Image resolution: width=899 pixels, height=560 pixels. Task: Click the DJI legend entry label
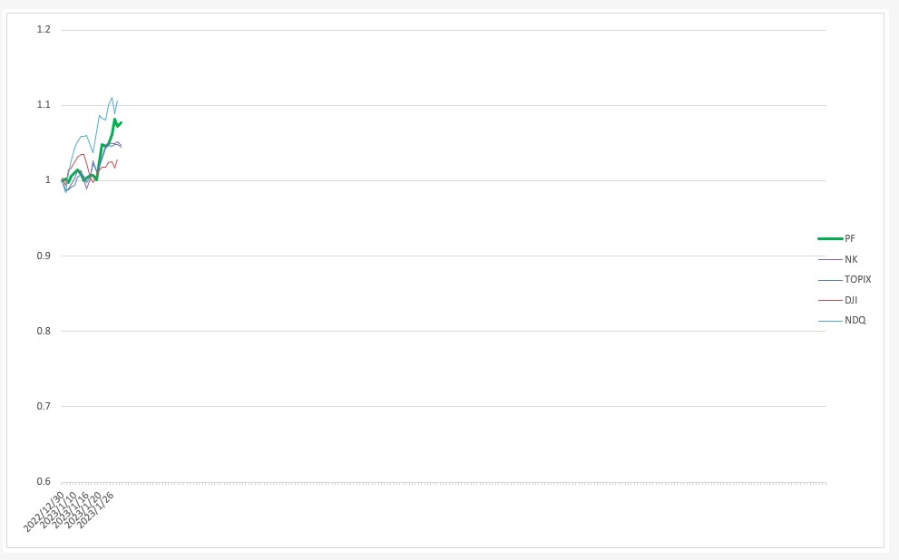click(x=851, y=300)
